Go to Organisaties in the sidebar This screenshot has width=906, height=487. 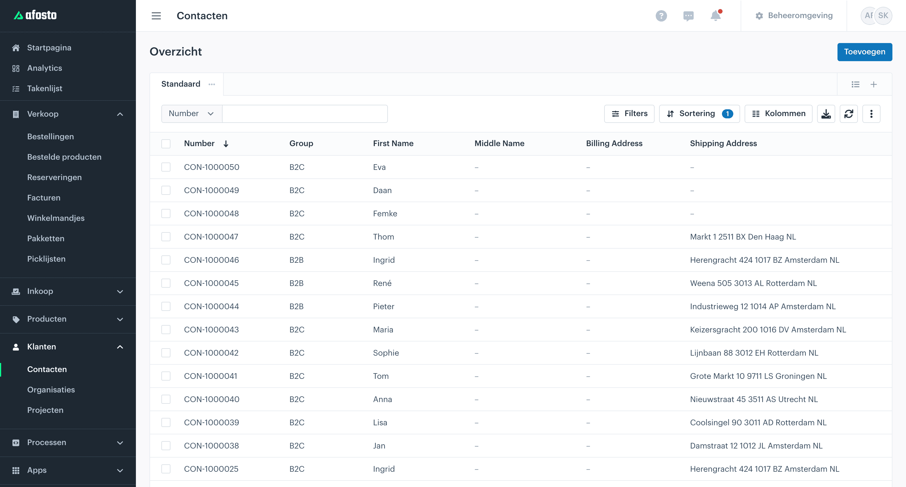(x=51, y=390)
